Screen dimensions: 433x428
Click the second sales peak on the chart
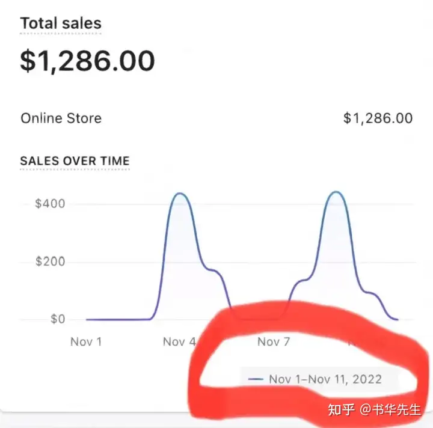(x=336, y=192)
